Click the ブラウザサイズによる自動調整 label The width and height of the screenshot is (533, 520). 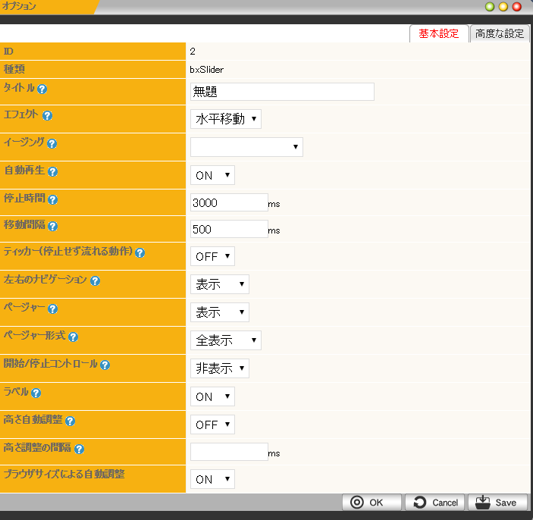pyautogui.click(x=64, y=474)
